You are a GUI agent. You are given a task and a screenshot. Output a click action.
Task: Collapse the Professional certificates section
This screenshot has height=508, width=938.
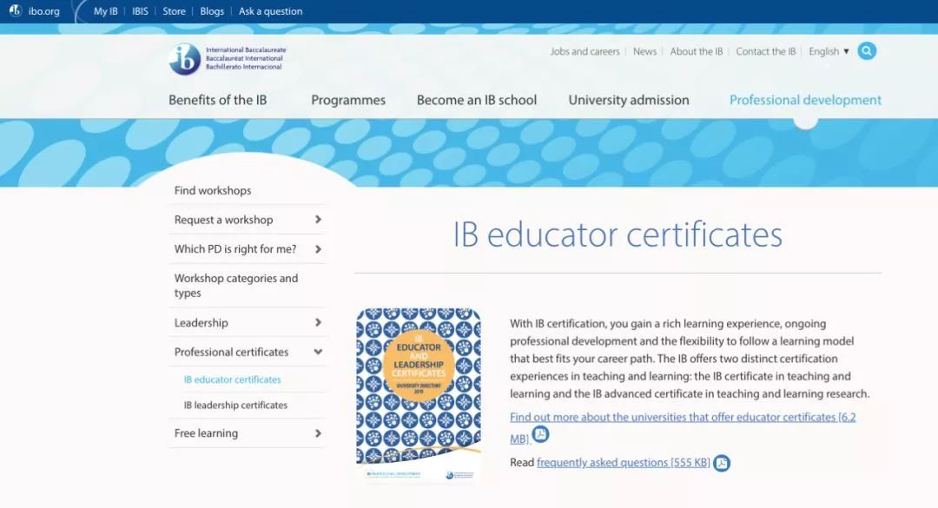pyautogui.click(x=318, y=352)
